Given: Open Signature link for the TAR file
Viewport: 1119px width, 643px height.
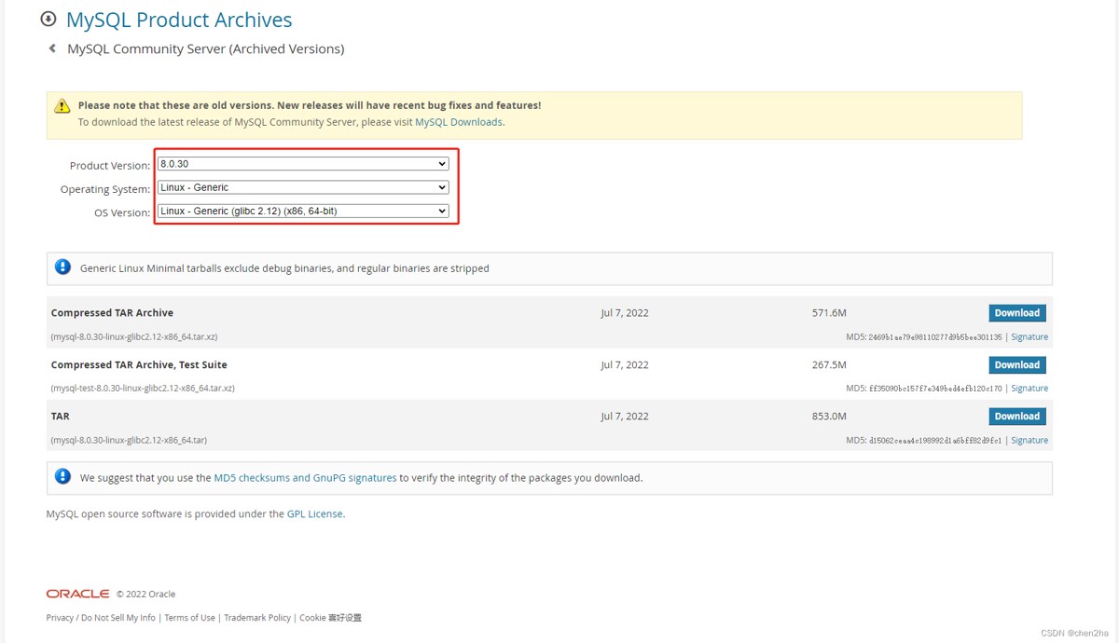Looking at the screenshot, I should point(1029,441).
